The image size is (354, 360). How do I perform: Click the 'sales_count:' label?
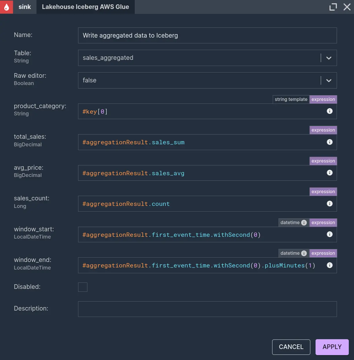[x=32, y=198]
